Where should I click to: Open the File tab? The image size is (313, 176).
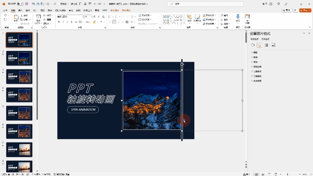point(5,10)
